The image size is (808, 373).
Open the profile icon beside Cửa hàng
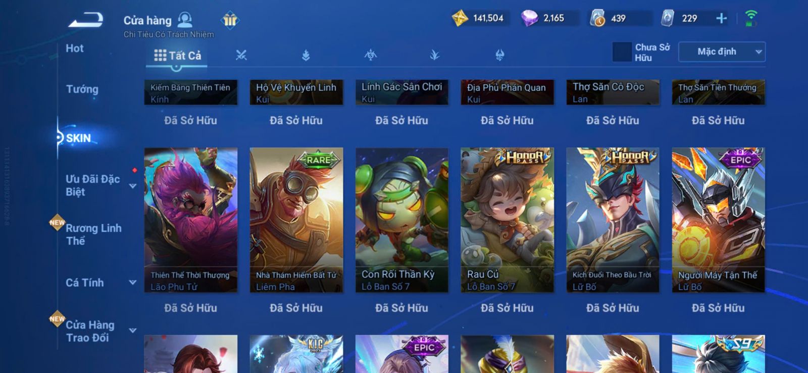pos(185,20)
